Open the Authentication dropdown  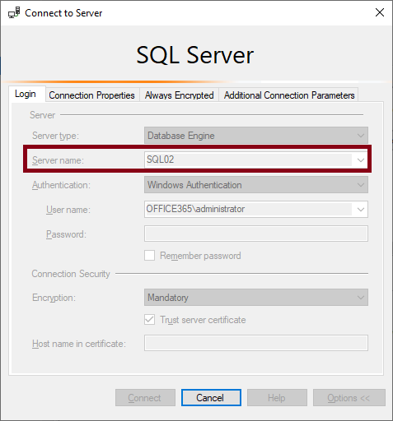click(x=256, y=185)
